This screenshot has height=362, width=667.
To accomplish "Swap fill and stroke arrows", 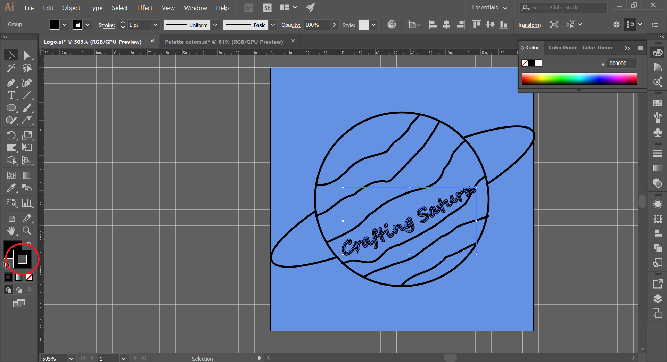I will click(29, 244).
